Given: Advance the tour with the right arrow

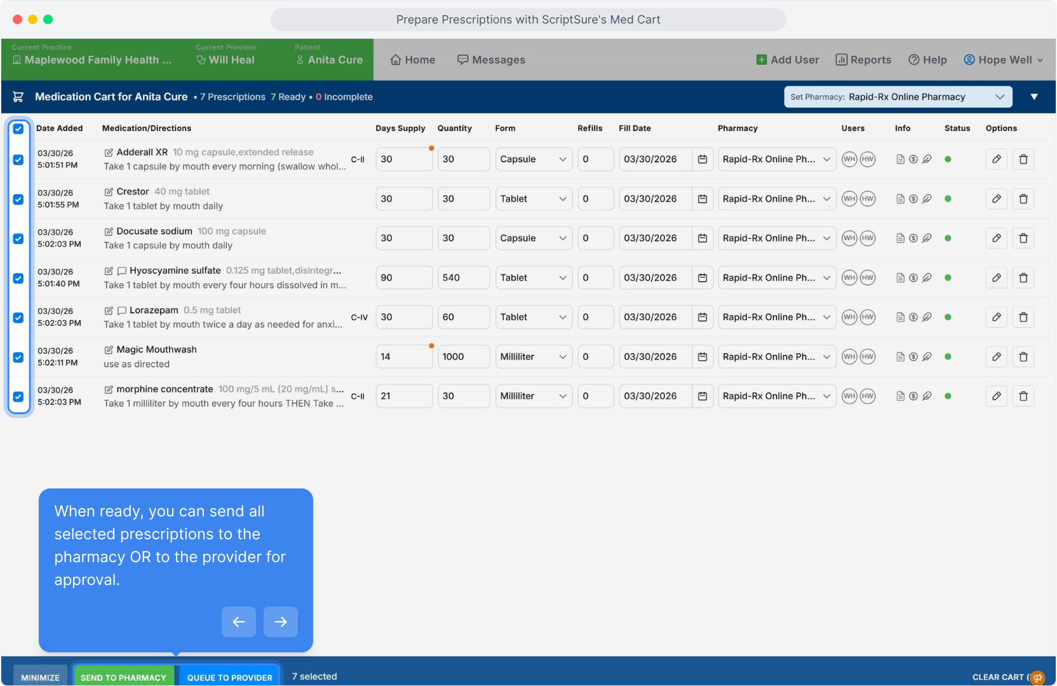Looking at the screenshot, I should 281,622.
